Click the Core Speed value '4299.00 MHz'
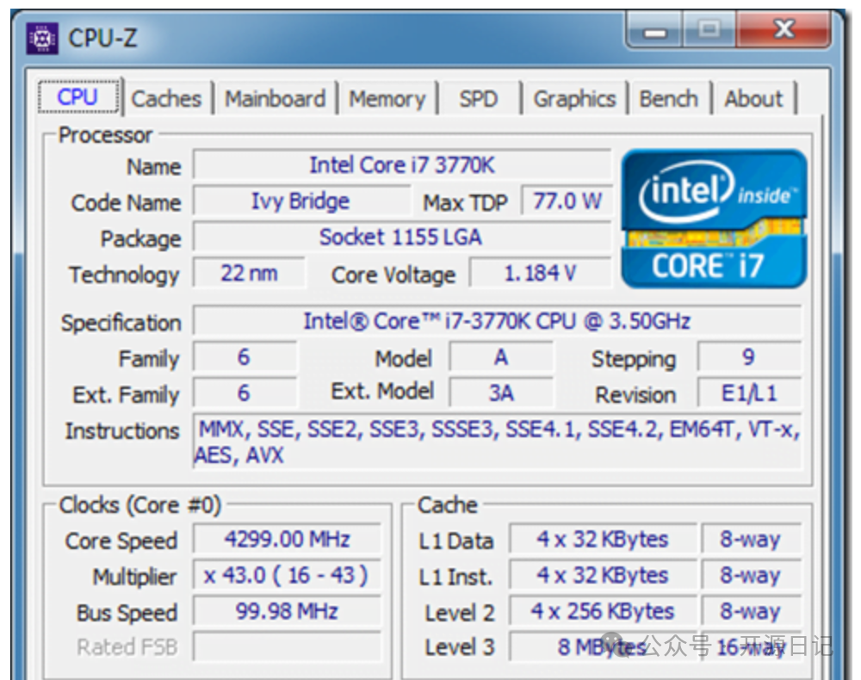861x680 pixels. (x=287, y=540)
